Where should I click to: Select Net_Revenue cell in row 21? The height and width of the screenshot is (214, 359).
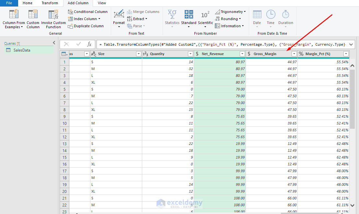point(220,198)
